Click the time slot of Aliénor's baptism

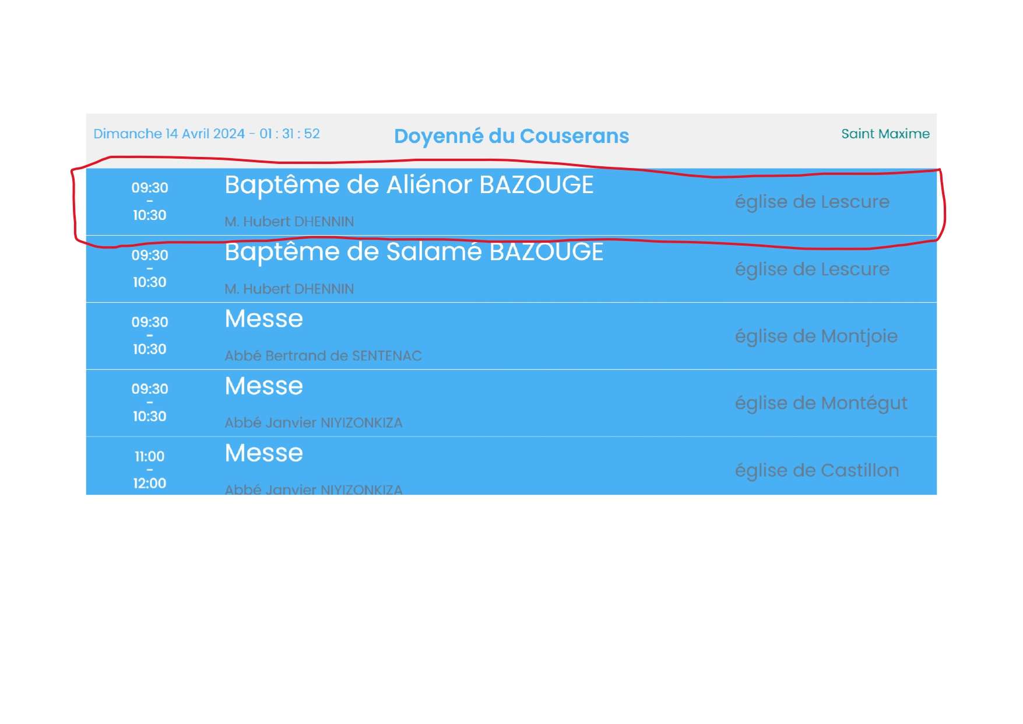tap(149, 201)
